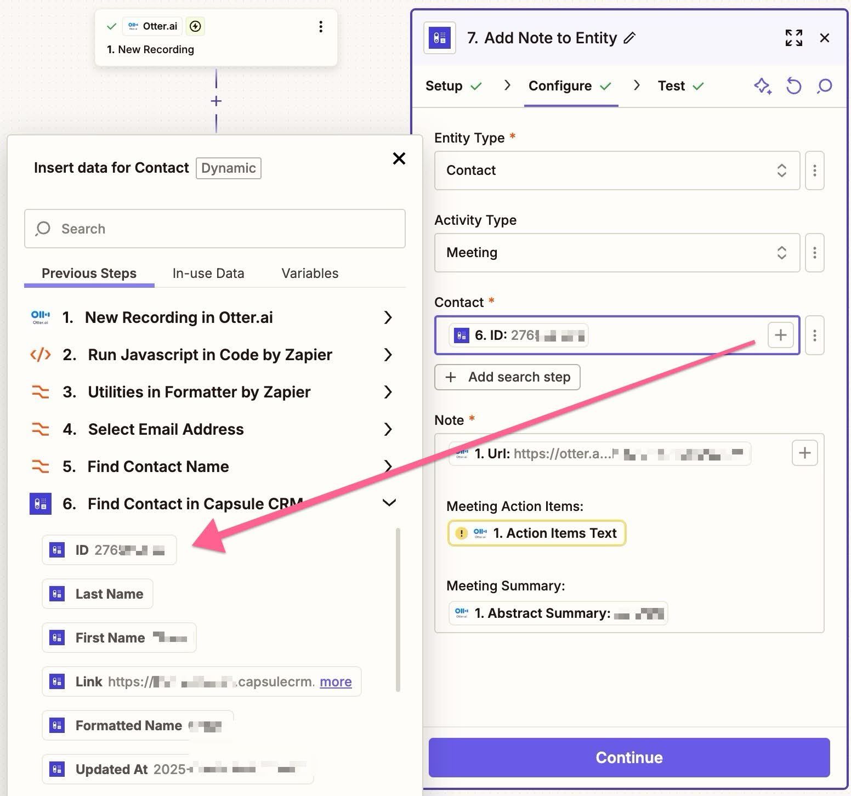
Task: Click the Code by Zapier icon on step 2
Action: click(41, 355)
